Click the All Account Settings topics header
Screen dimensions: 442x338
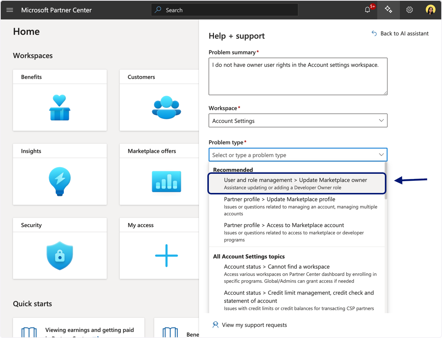(249, 256)
